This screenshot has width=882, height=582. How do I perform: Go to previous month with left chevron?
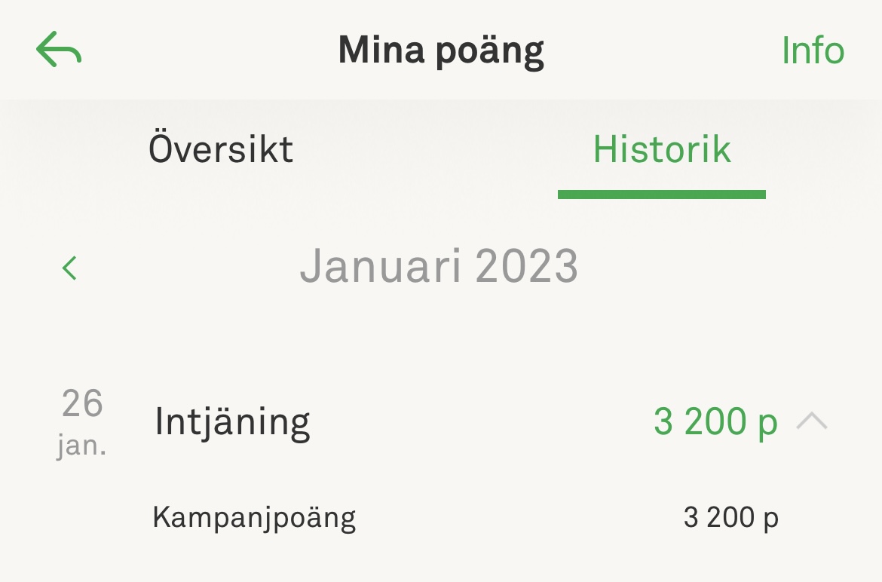[70, 268]
